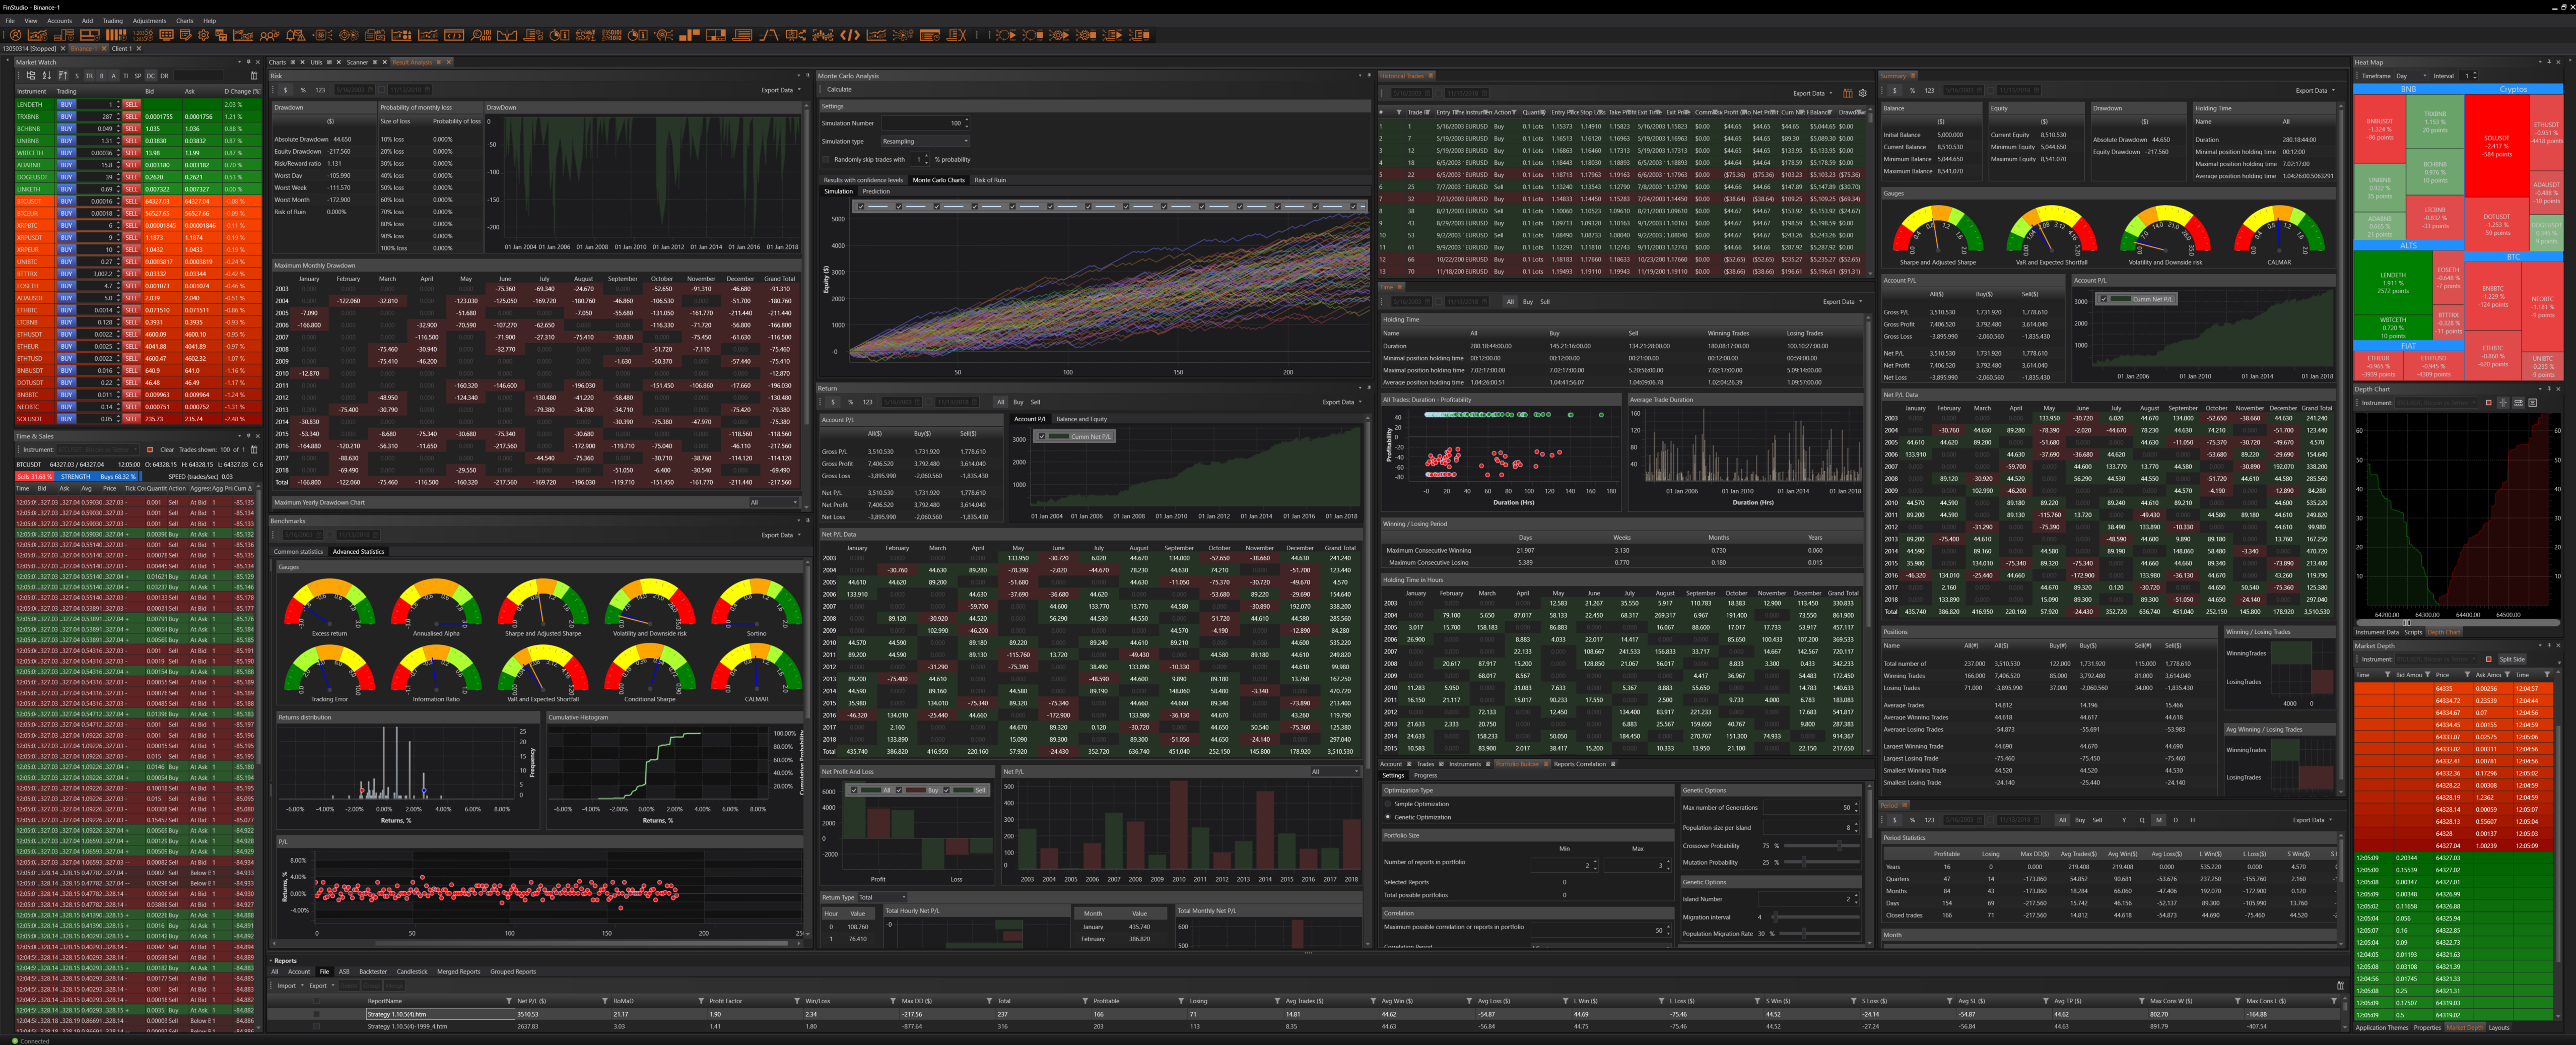Image resolution: width=2576 pixels, height=1045 pixels.
Task: Enable the Randomly skip trades checkbox
Action: click(x=826, y=160)
